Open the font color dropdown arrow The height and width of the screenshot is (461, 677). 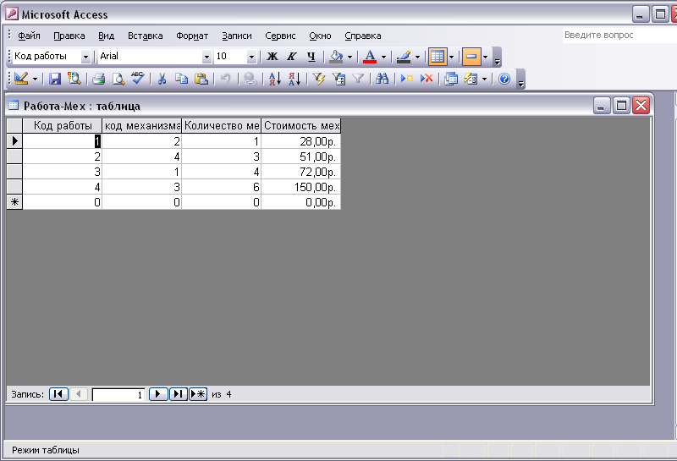(383, 57)
